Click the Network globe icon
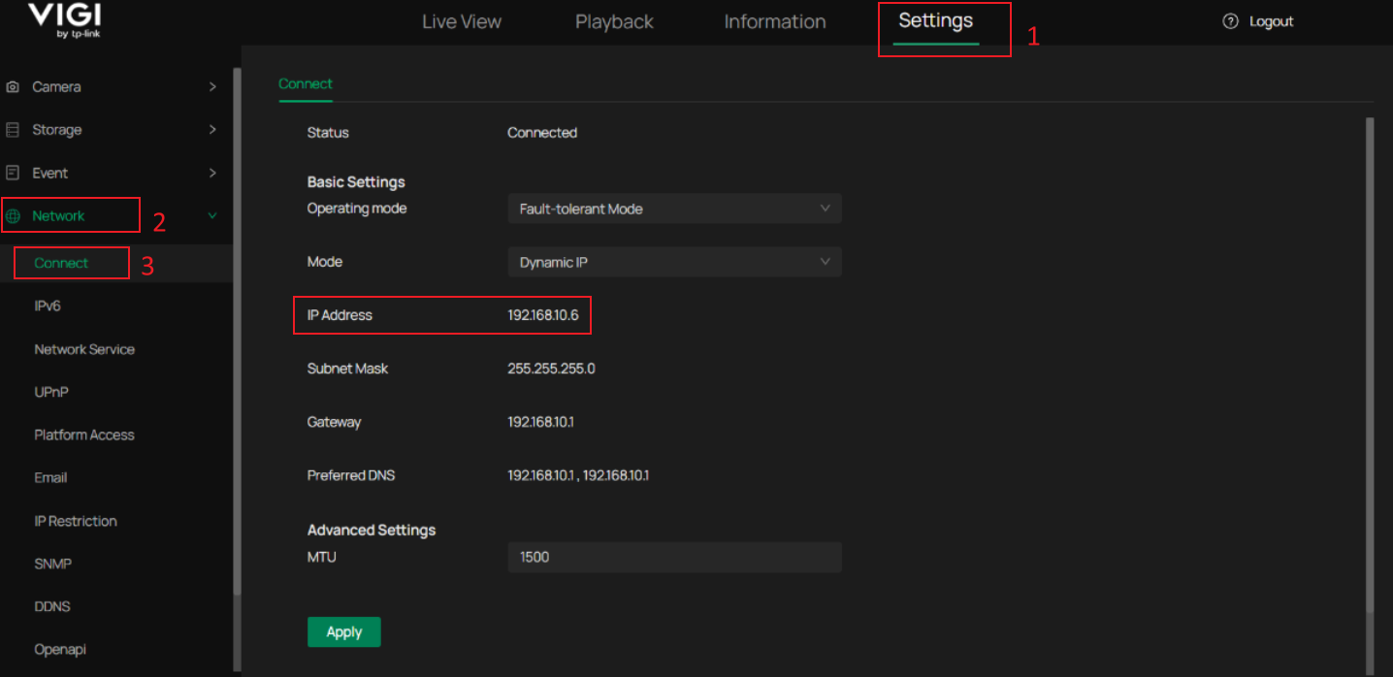This screenshot has height=677, width=1393. pos(14,216)
